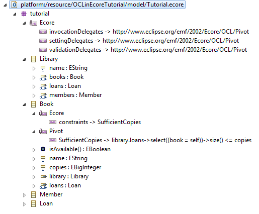Screen dimensions: 259x214
Task: Collapse the Book class node
Action: point(24,104)
